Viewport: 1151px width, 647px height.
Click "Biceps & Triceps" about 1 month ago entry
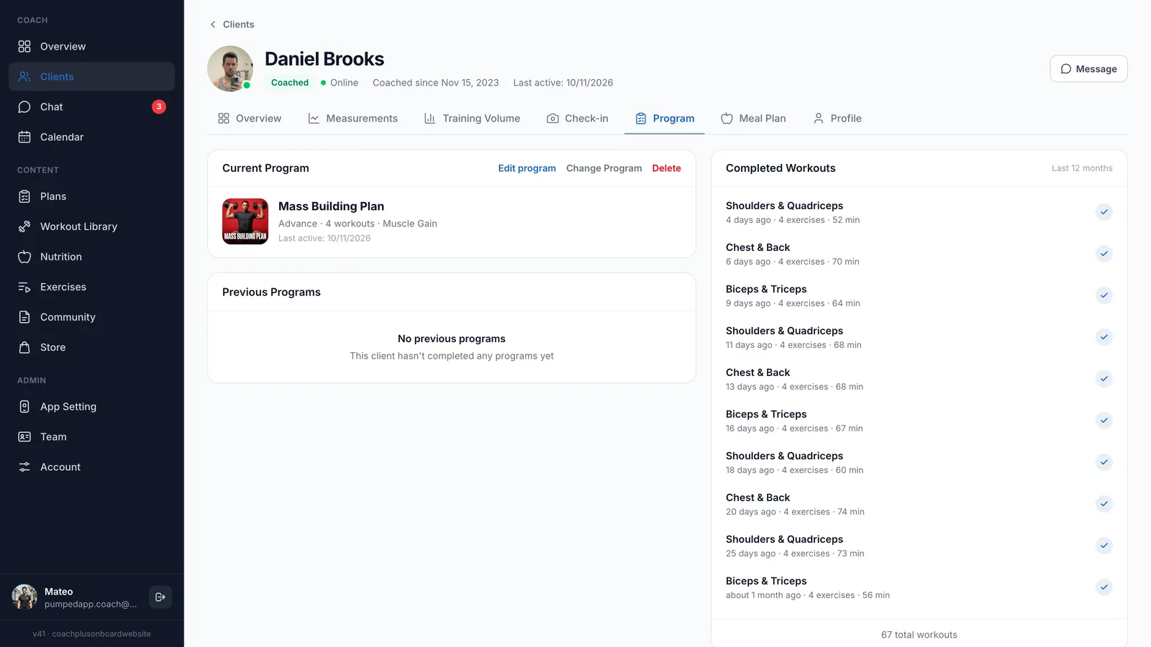pos(919,587)
